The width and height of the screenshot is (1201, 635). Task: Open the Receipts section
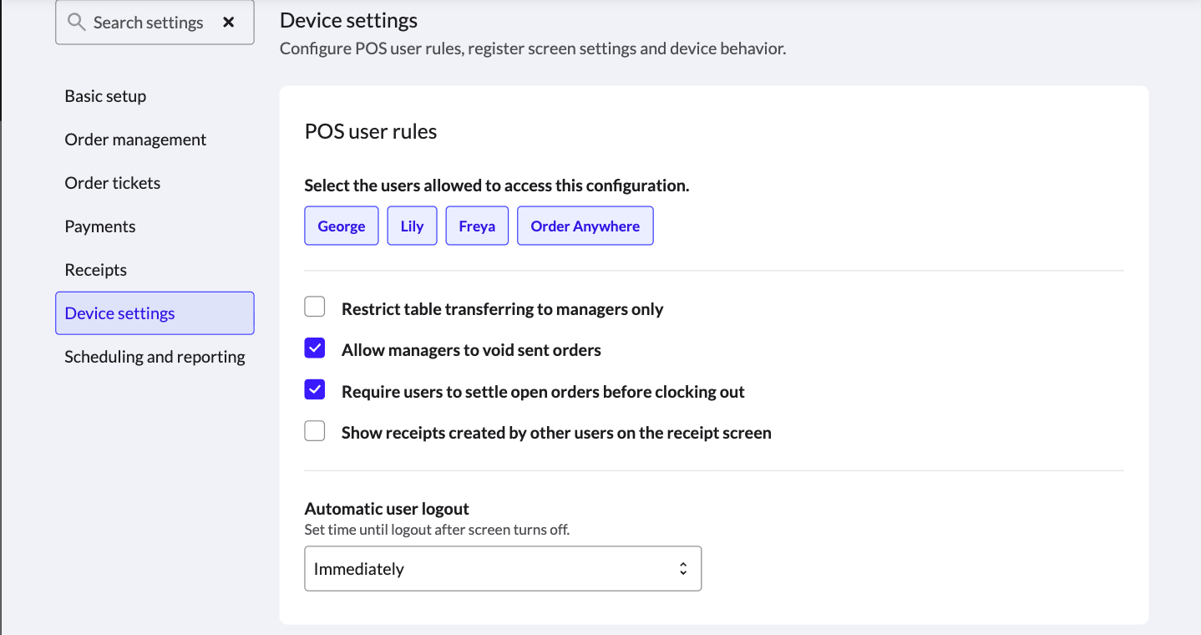click(x=96, y=270)
